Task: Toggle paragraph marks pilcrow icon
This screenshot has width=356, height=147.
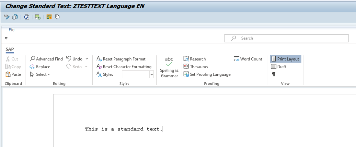Action: 274,74
